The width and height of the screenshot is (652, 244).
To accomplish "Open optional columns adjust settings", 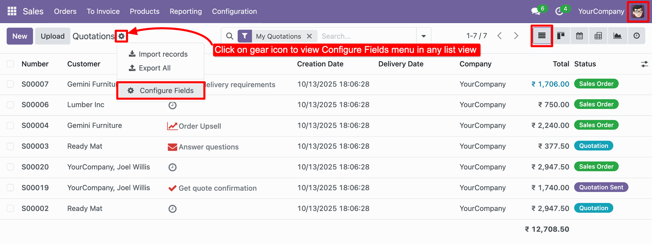I will [644, 64].
